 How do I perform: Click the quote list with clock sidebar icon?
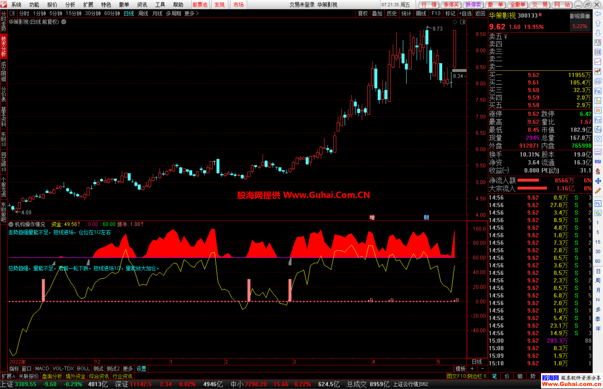click(598, 42)
